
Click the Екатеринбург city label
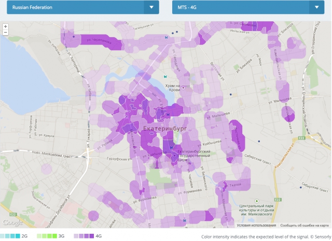click(165, 129)
